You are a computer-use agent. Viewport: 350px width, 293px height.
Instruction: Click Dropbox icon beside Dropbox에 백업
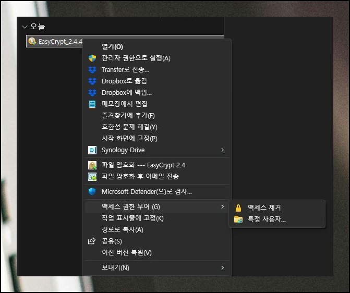pos(92,93)
